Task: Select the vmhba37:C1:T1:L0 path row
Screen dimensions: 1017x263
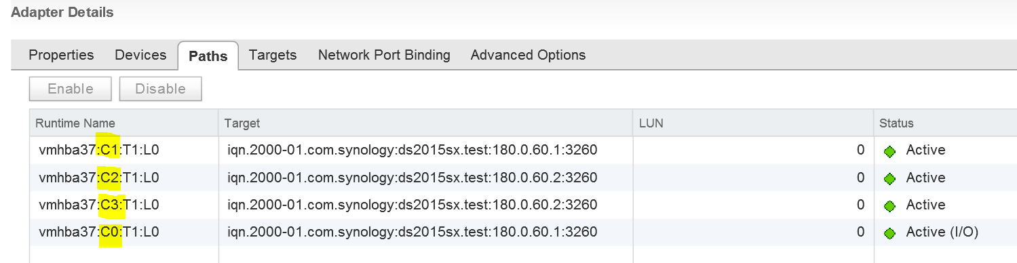Action: (x=523, y=150)
